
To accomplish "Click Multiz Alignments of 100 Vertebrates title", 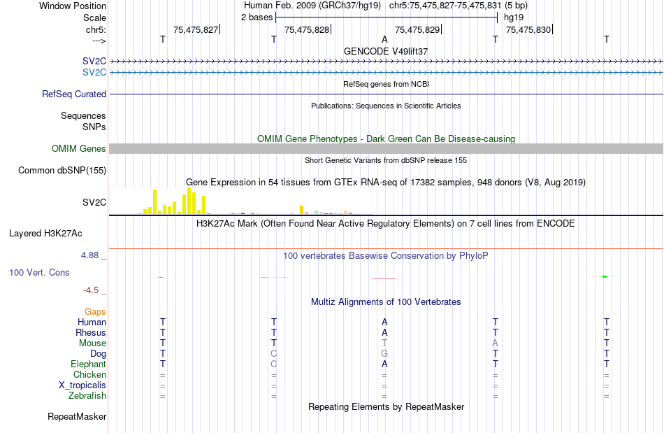I will 386,302.
